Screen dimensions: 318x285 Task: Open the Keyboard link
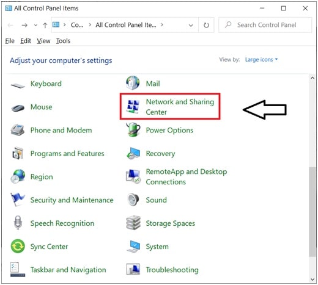(x=46, y=84)
